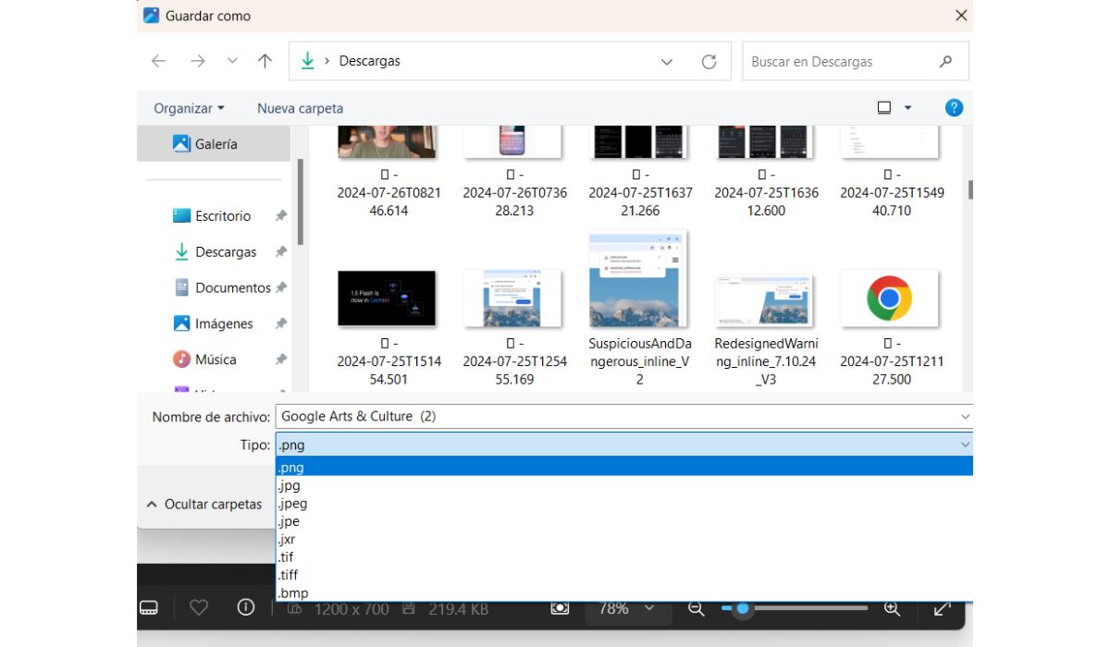Click the heart favorite icon

[x=199, y=608]
